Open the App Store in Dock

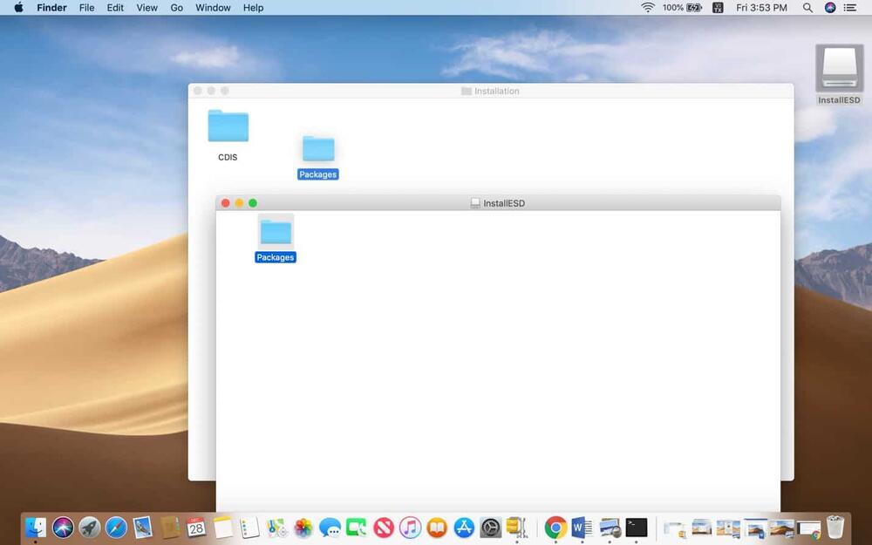click(464, 528)
